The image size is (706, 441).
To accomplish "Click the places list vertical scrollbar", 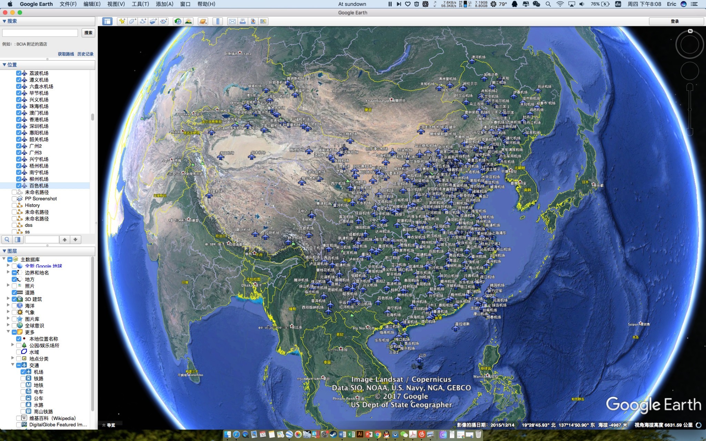I will (x=92, y=117).
